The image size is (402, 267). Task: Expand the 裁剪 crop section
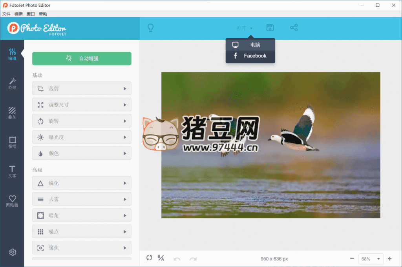click(82, 88)
